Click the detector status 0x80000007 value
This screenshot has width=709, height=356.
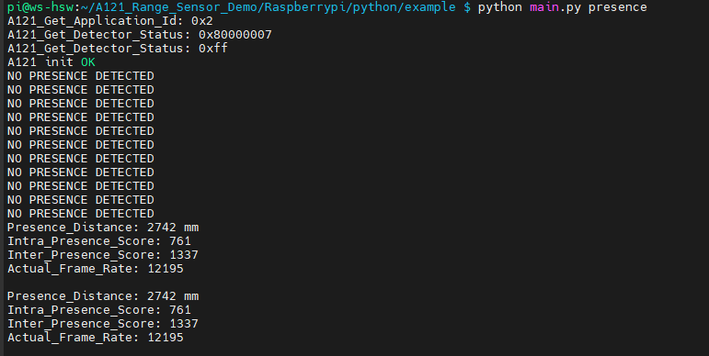(x=235, y=35)
